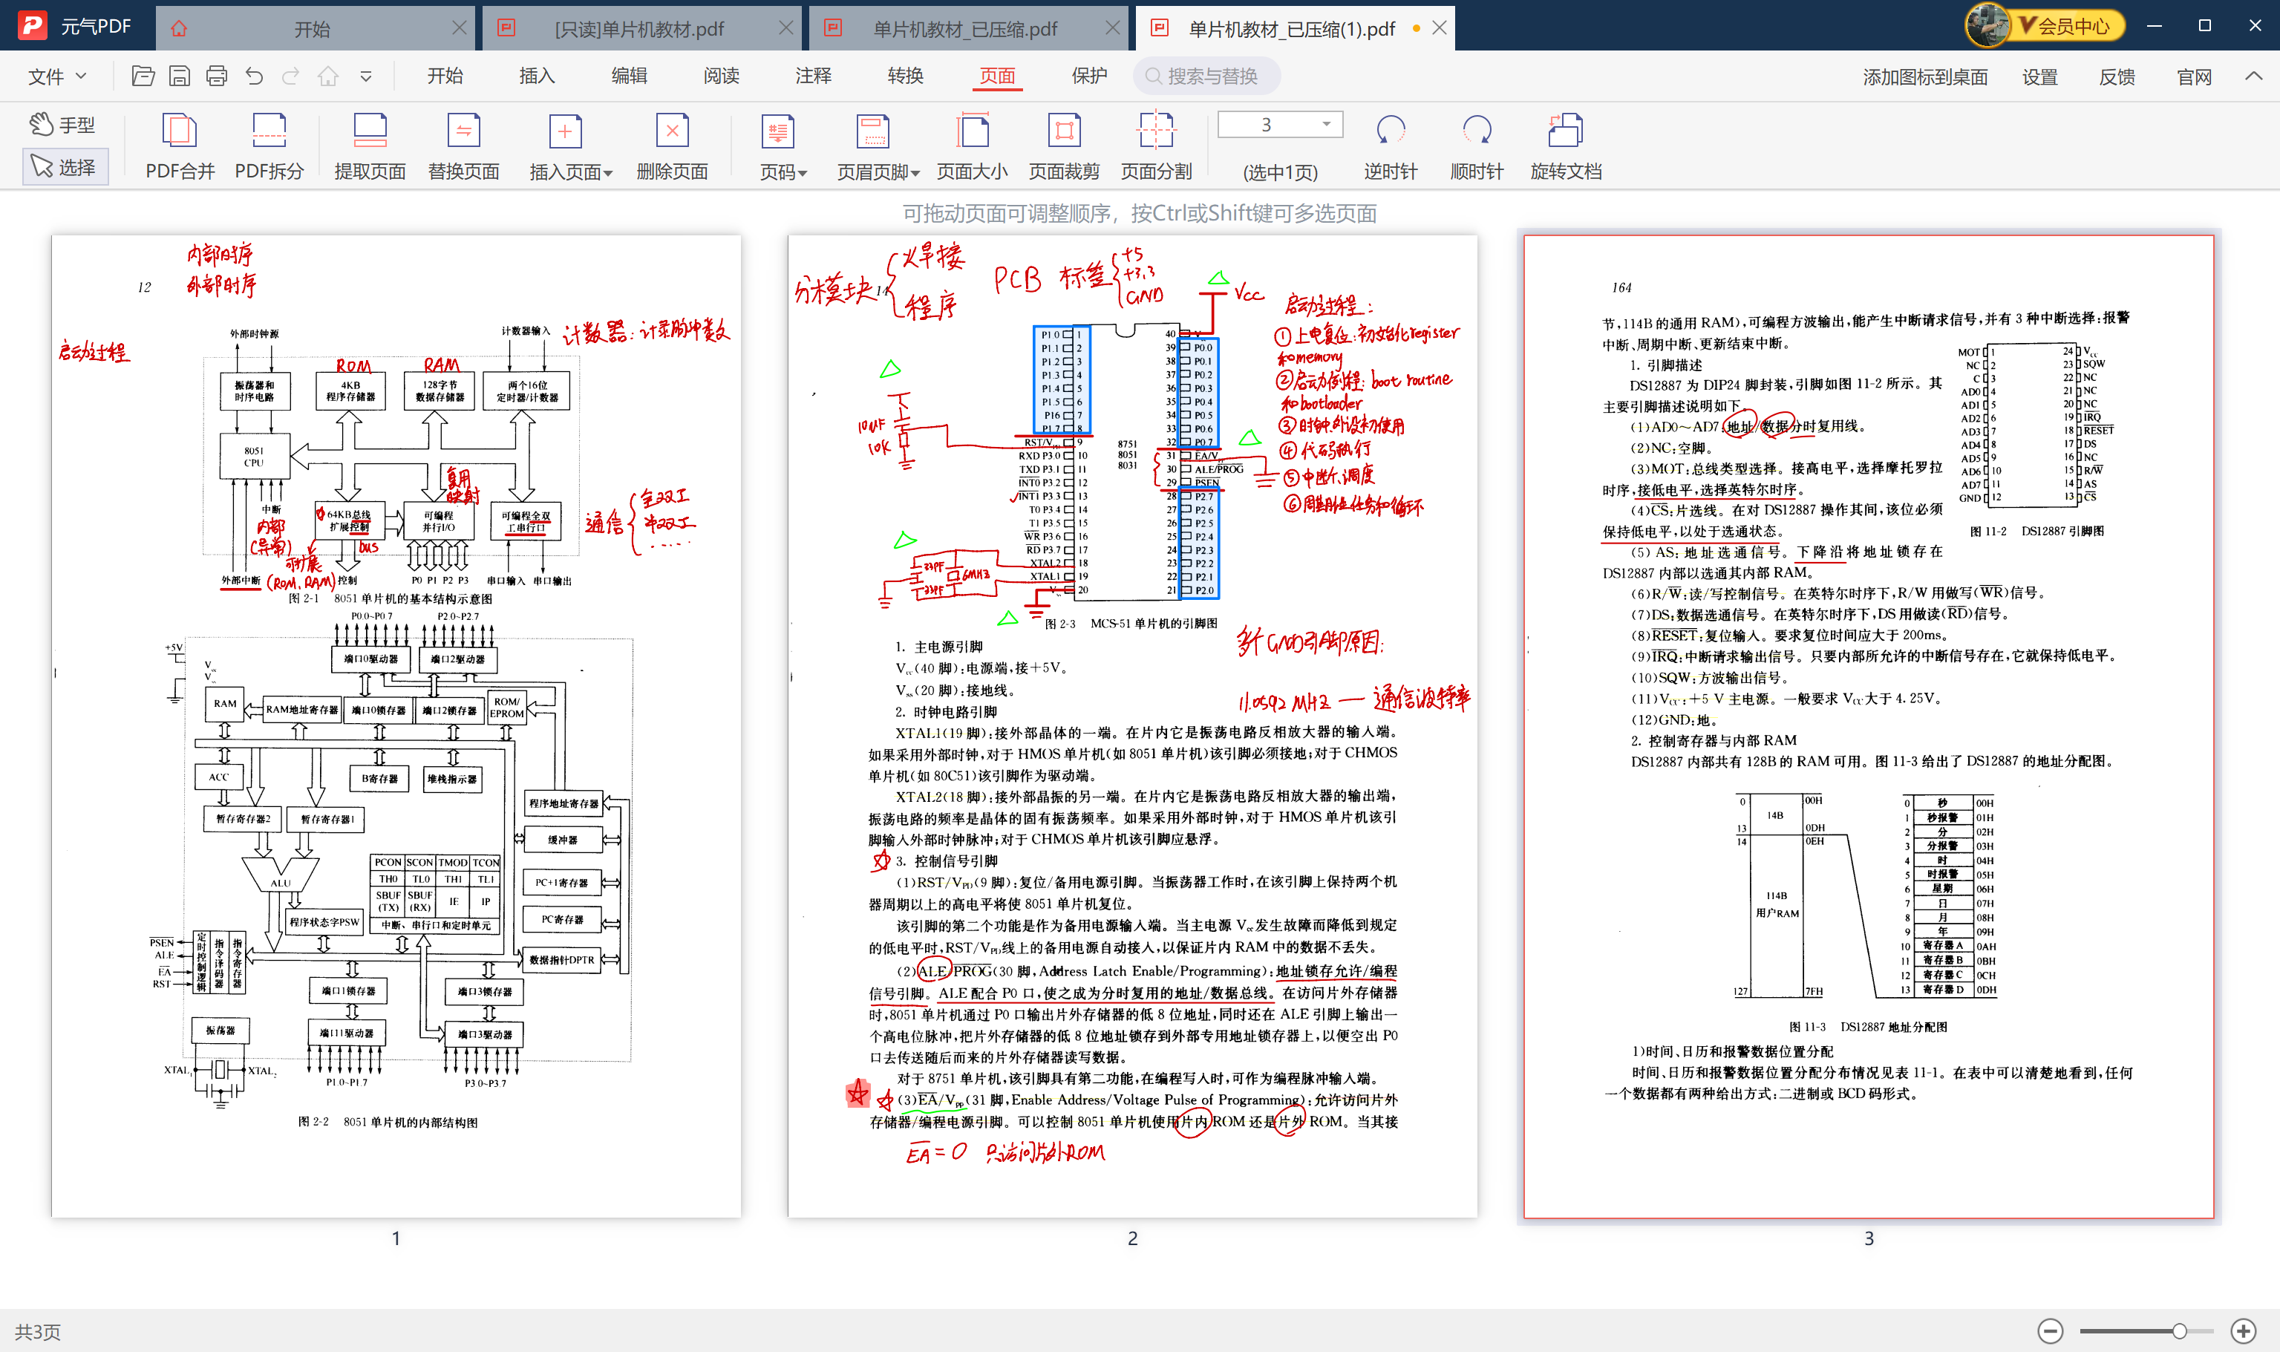Image resolution: width=2280 pixels, height=1352 pixels.
Task: Click the 页面分割 page split icon
Action: tap(1156, 147)
